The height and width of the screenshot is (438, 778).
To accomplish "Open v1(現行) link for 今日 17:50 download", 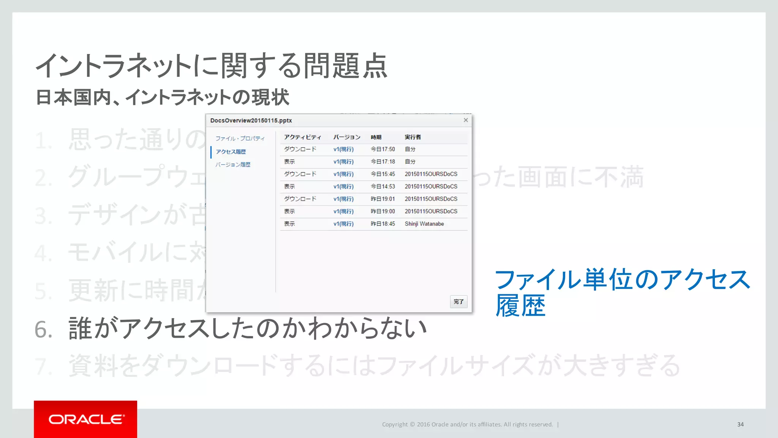I will point(343,149).
